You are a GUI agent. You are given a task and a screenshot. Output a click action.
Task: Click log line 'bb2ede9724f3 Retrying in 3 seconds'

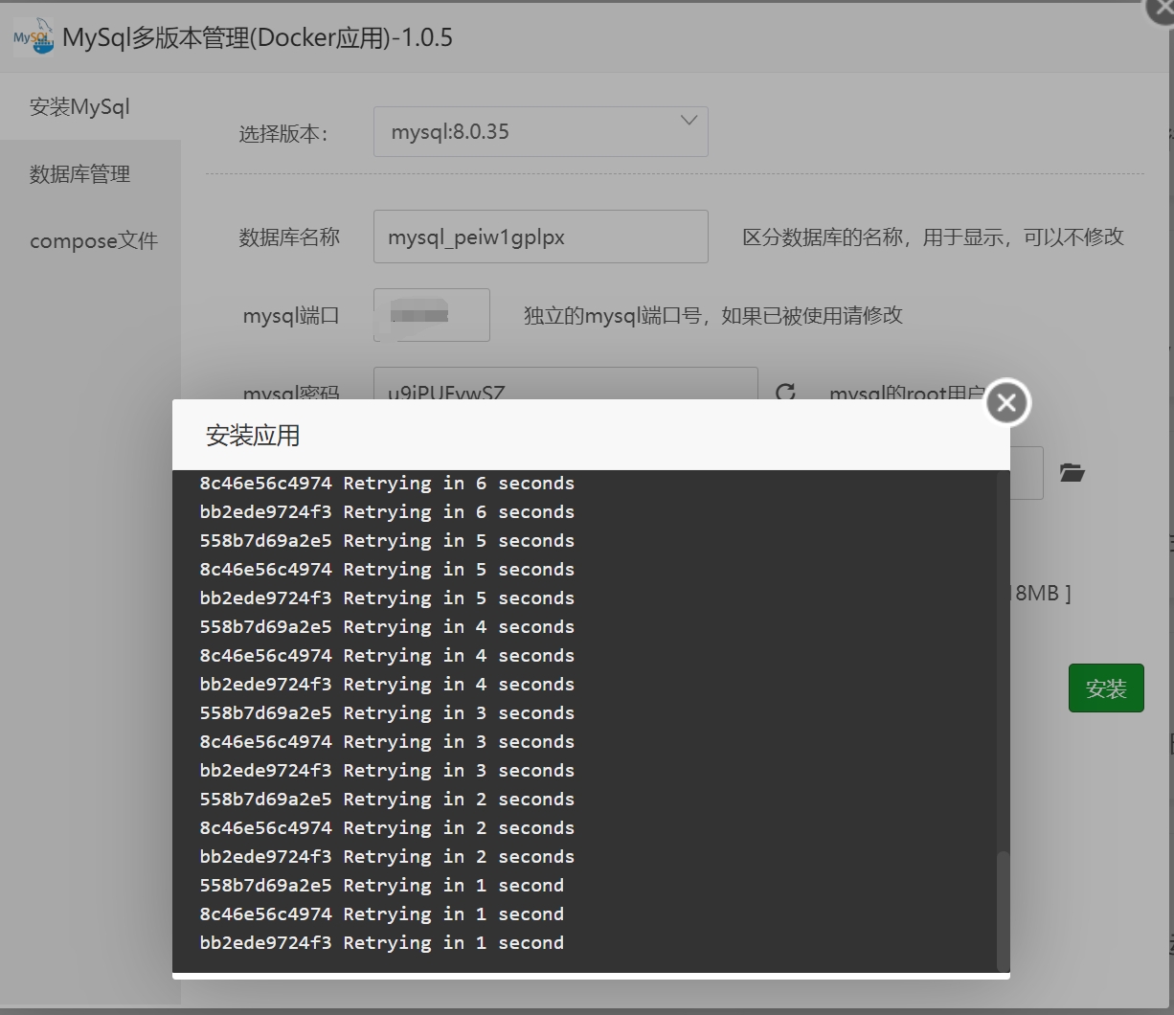point(387,771)
